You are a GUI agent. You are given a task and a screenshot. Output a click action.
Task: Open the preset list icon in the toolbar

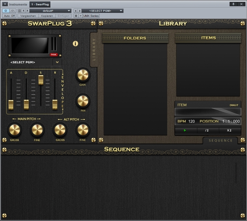click(x=19, y=11)
